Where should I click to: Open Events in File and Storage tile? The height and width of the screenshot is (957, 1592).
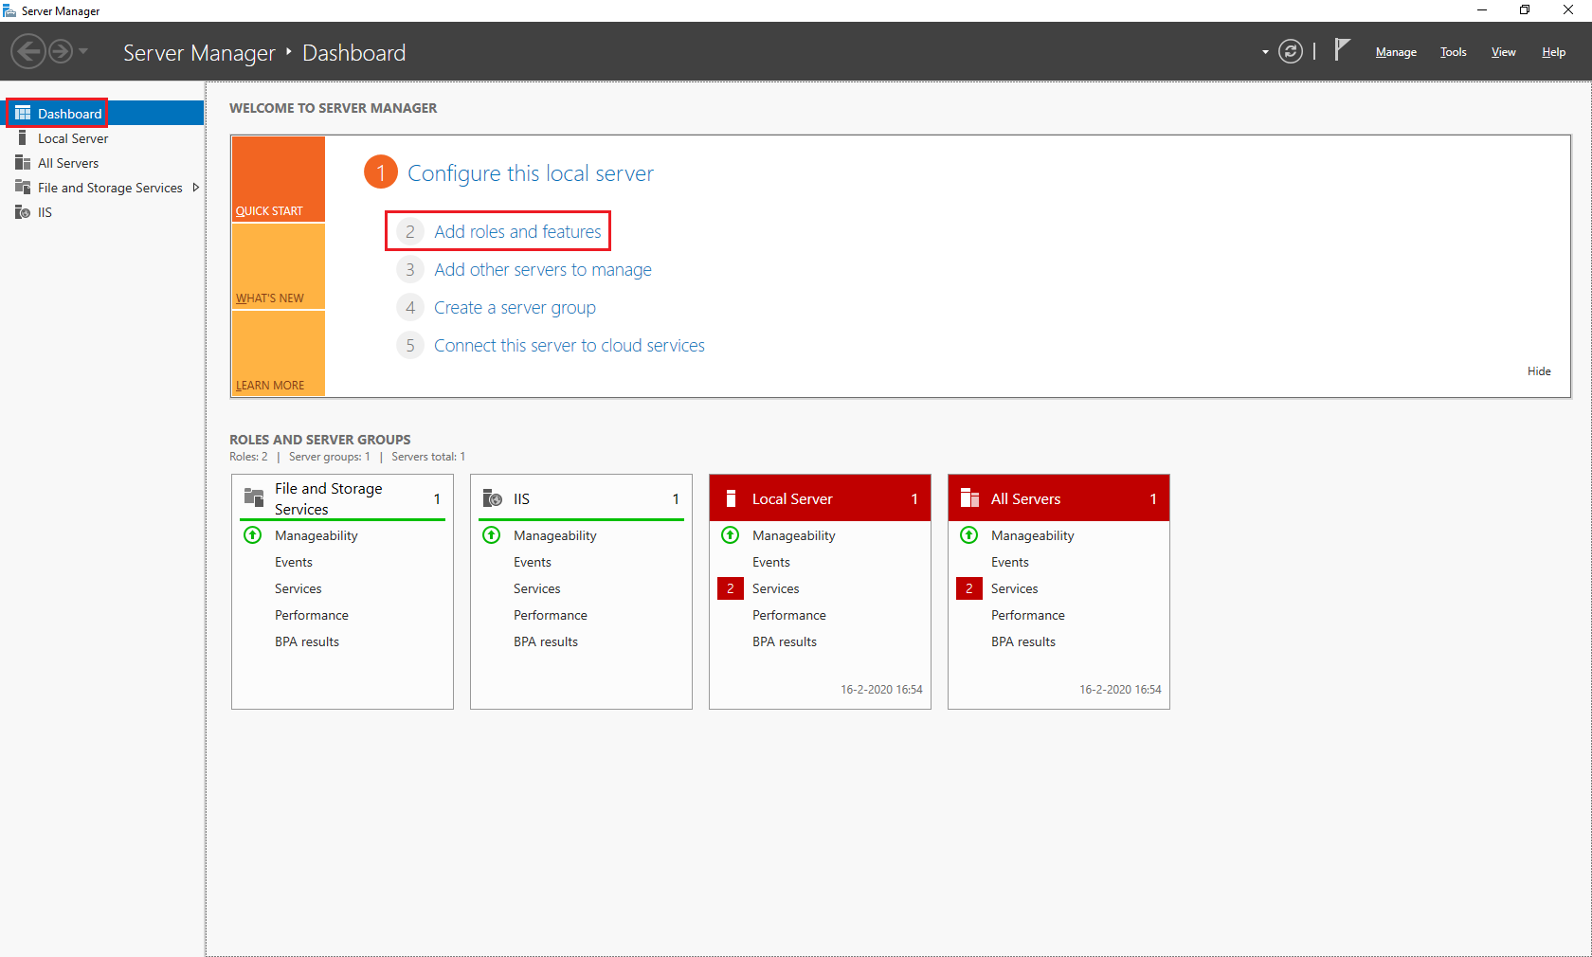click(x=294, y=562)
